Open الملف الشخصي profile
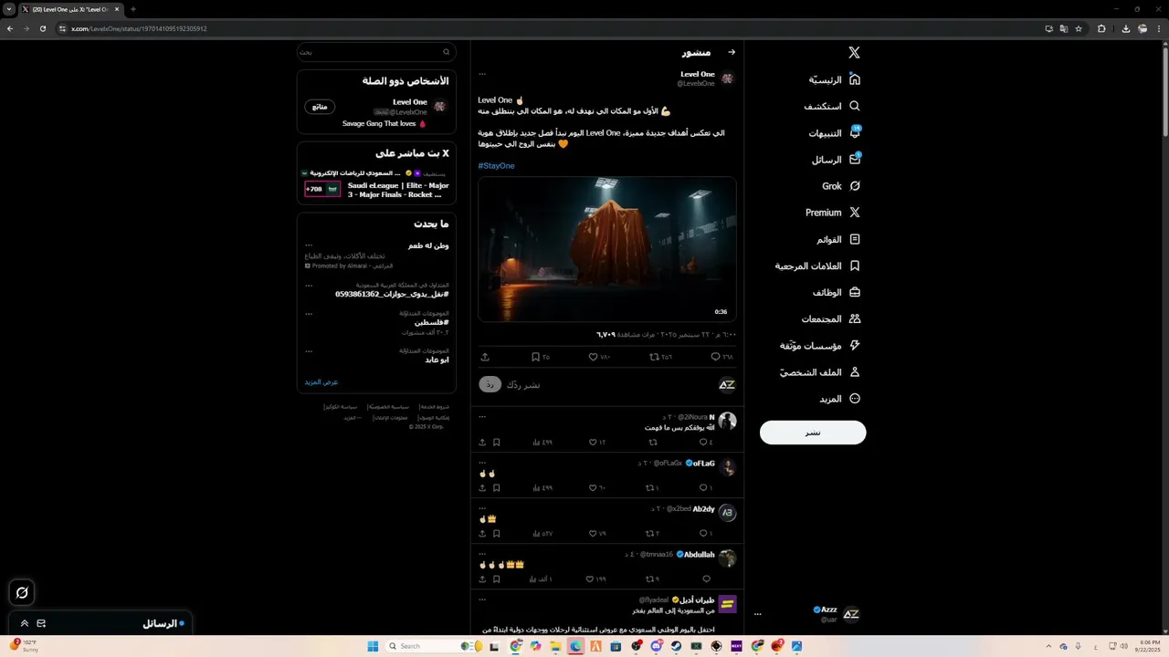The height and width of the screenshot is (657, 1169). coord(820,372)
